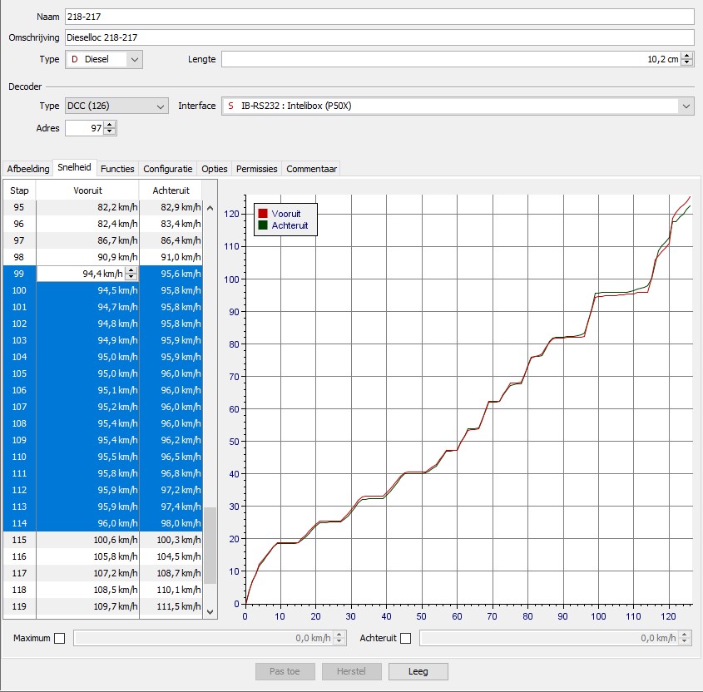The image size is (703, 692).
Task: Click the green Achteruit legend swatch
Action: click(263, 225)
